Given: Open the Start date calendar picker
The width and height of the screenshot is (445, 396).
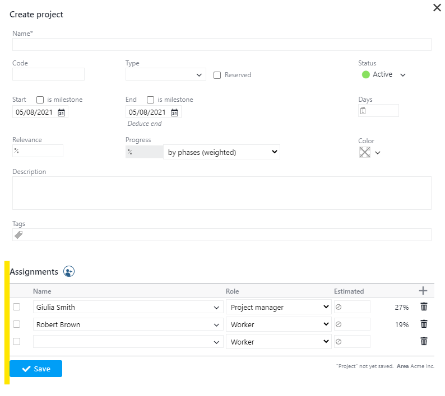Looking at the screenshot, I should [62, 112].
